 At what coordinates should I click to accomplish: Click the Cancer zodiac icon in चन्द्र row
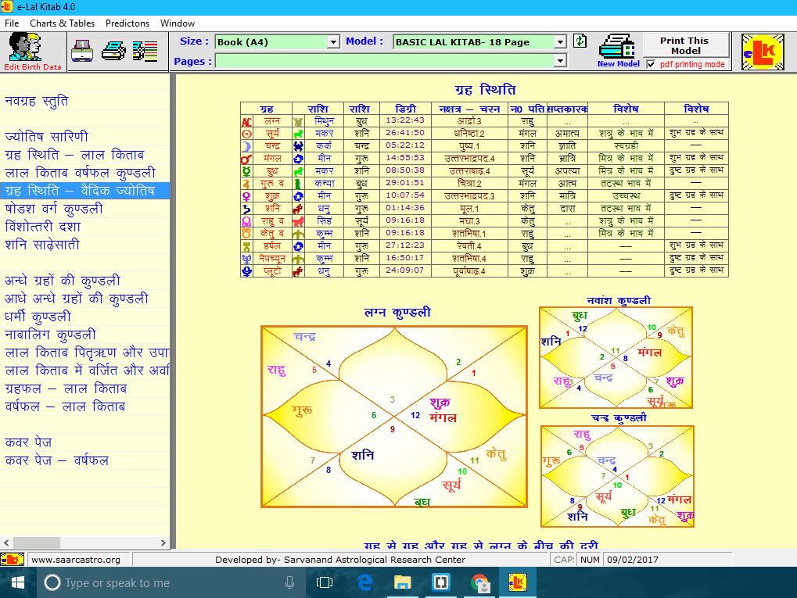click(298, 146)
